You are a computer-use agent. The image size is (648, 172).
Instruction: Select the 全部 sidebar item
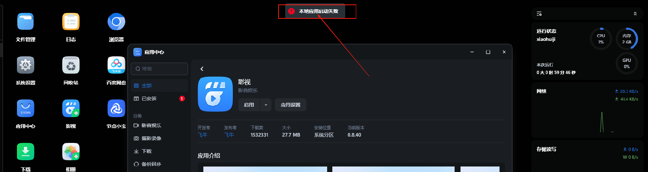[x=159, y=85]
